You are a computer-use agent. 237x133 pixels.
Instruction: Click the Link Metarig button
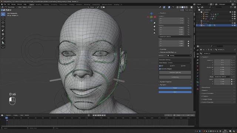175,77
